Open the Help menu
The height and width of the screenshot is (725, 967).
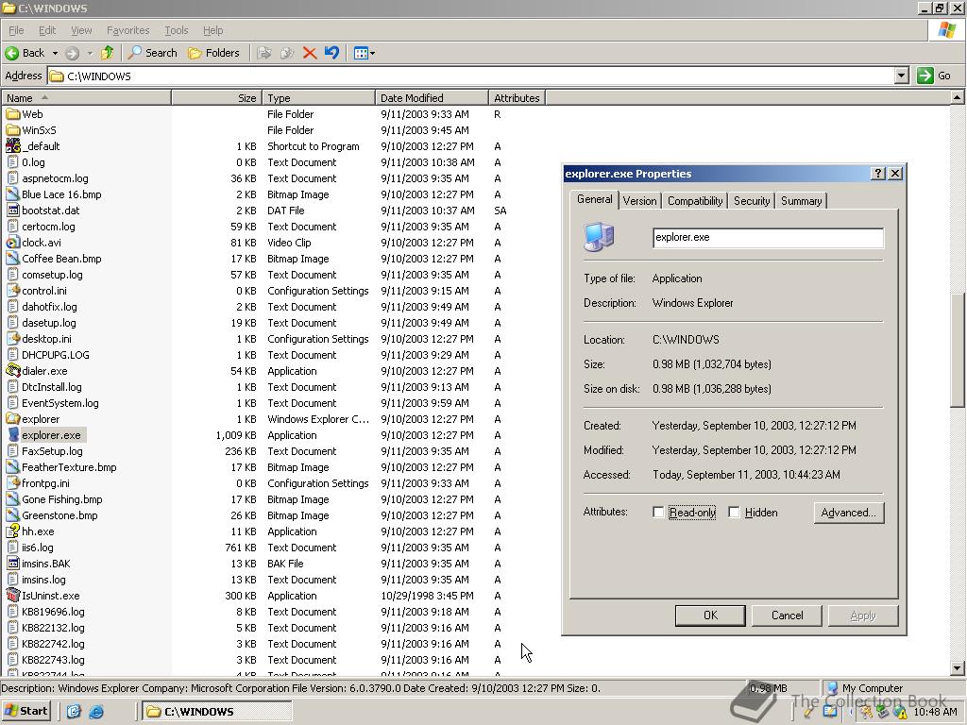pos(212,30)
